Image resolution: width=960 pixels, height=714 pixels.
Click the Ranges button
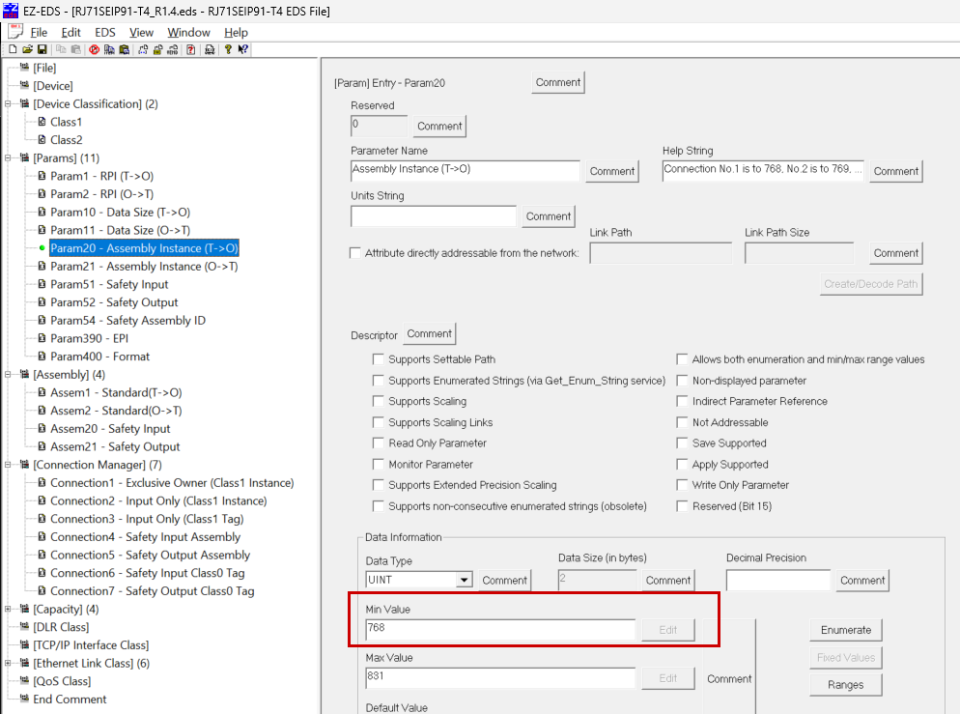[x=845, y=685]
